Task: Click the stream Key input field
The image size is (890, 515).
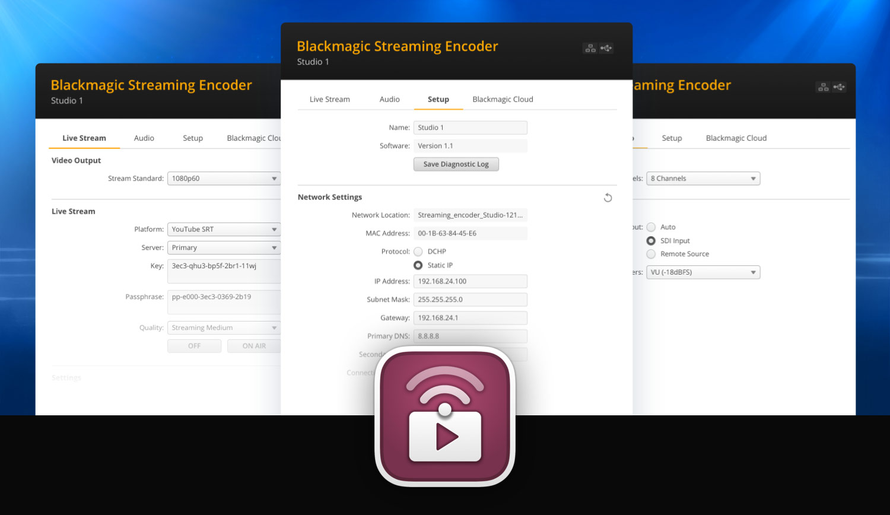Action: (x=224, y=268)
